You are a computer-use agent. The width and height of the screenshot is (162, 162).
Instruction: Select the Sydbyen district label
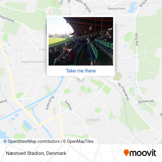pyautogui.click(x=94, y=120)
